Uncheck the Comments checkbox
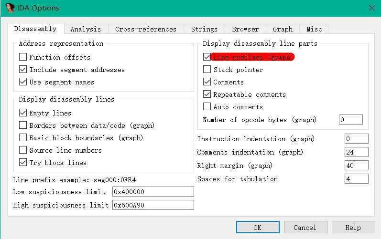This screenshot has width=381, height=239. tap(207, 82)
